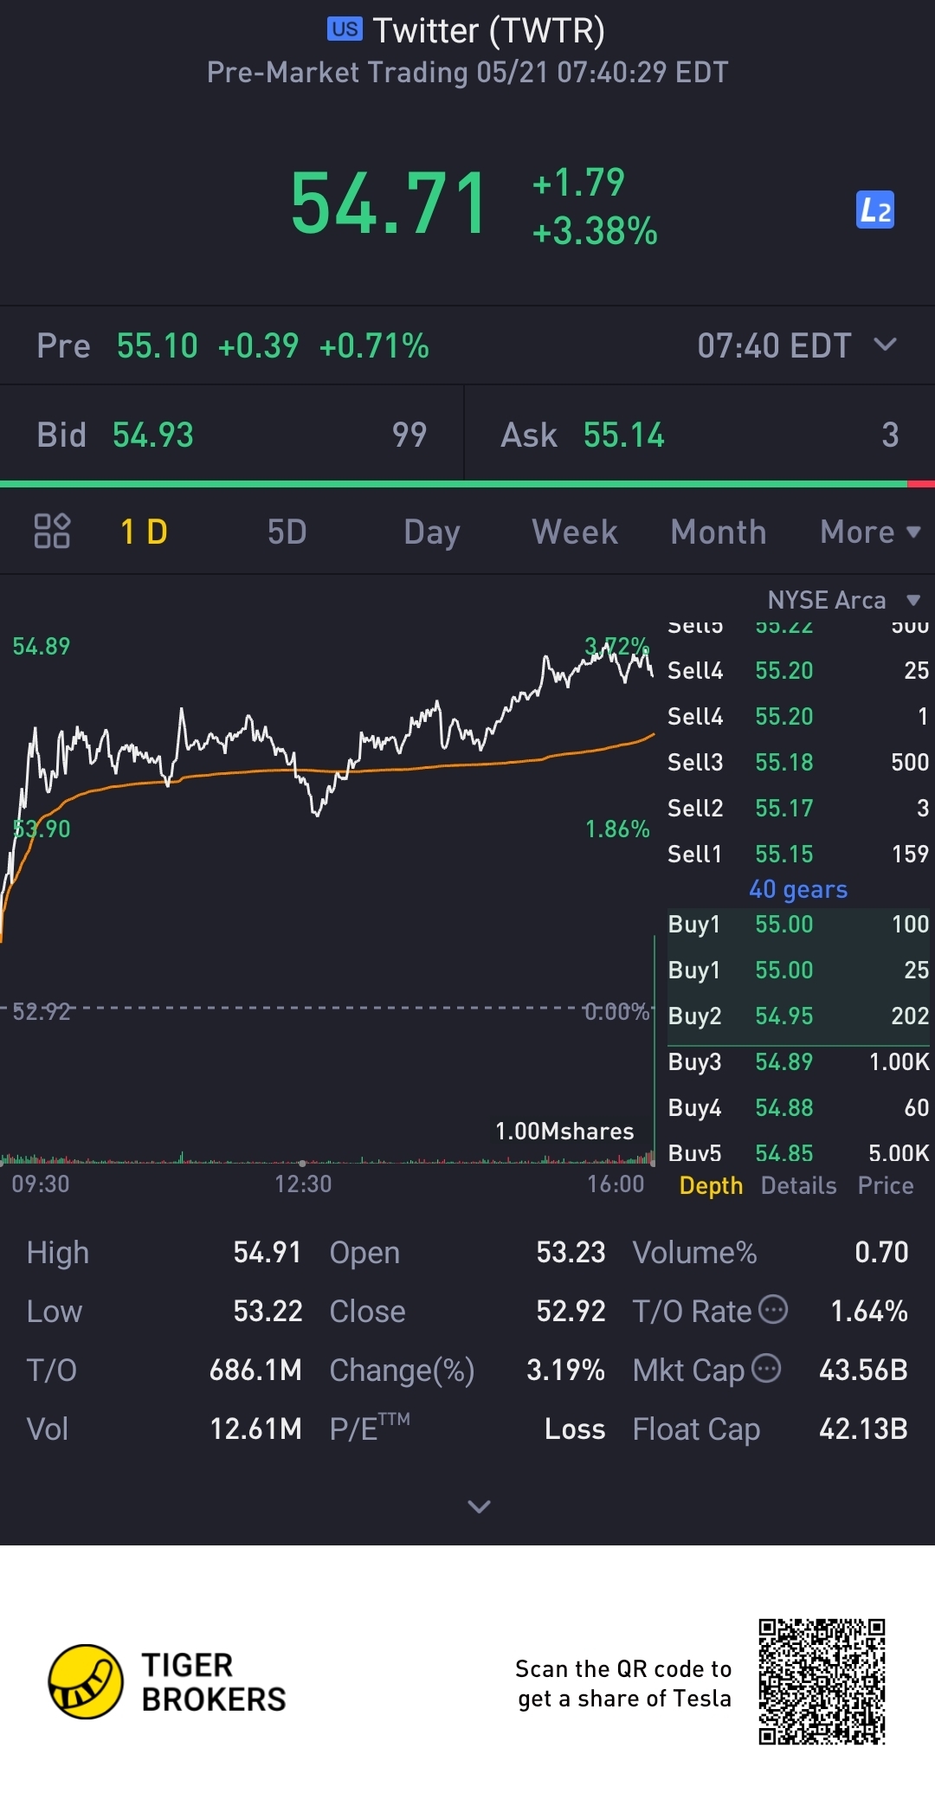Tap the Float Cap 42.13B value
The height and width of the screenshot is (1819, 935).
pyautogui.click(x=863, y=1429)
